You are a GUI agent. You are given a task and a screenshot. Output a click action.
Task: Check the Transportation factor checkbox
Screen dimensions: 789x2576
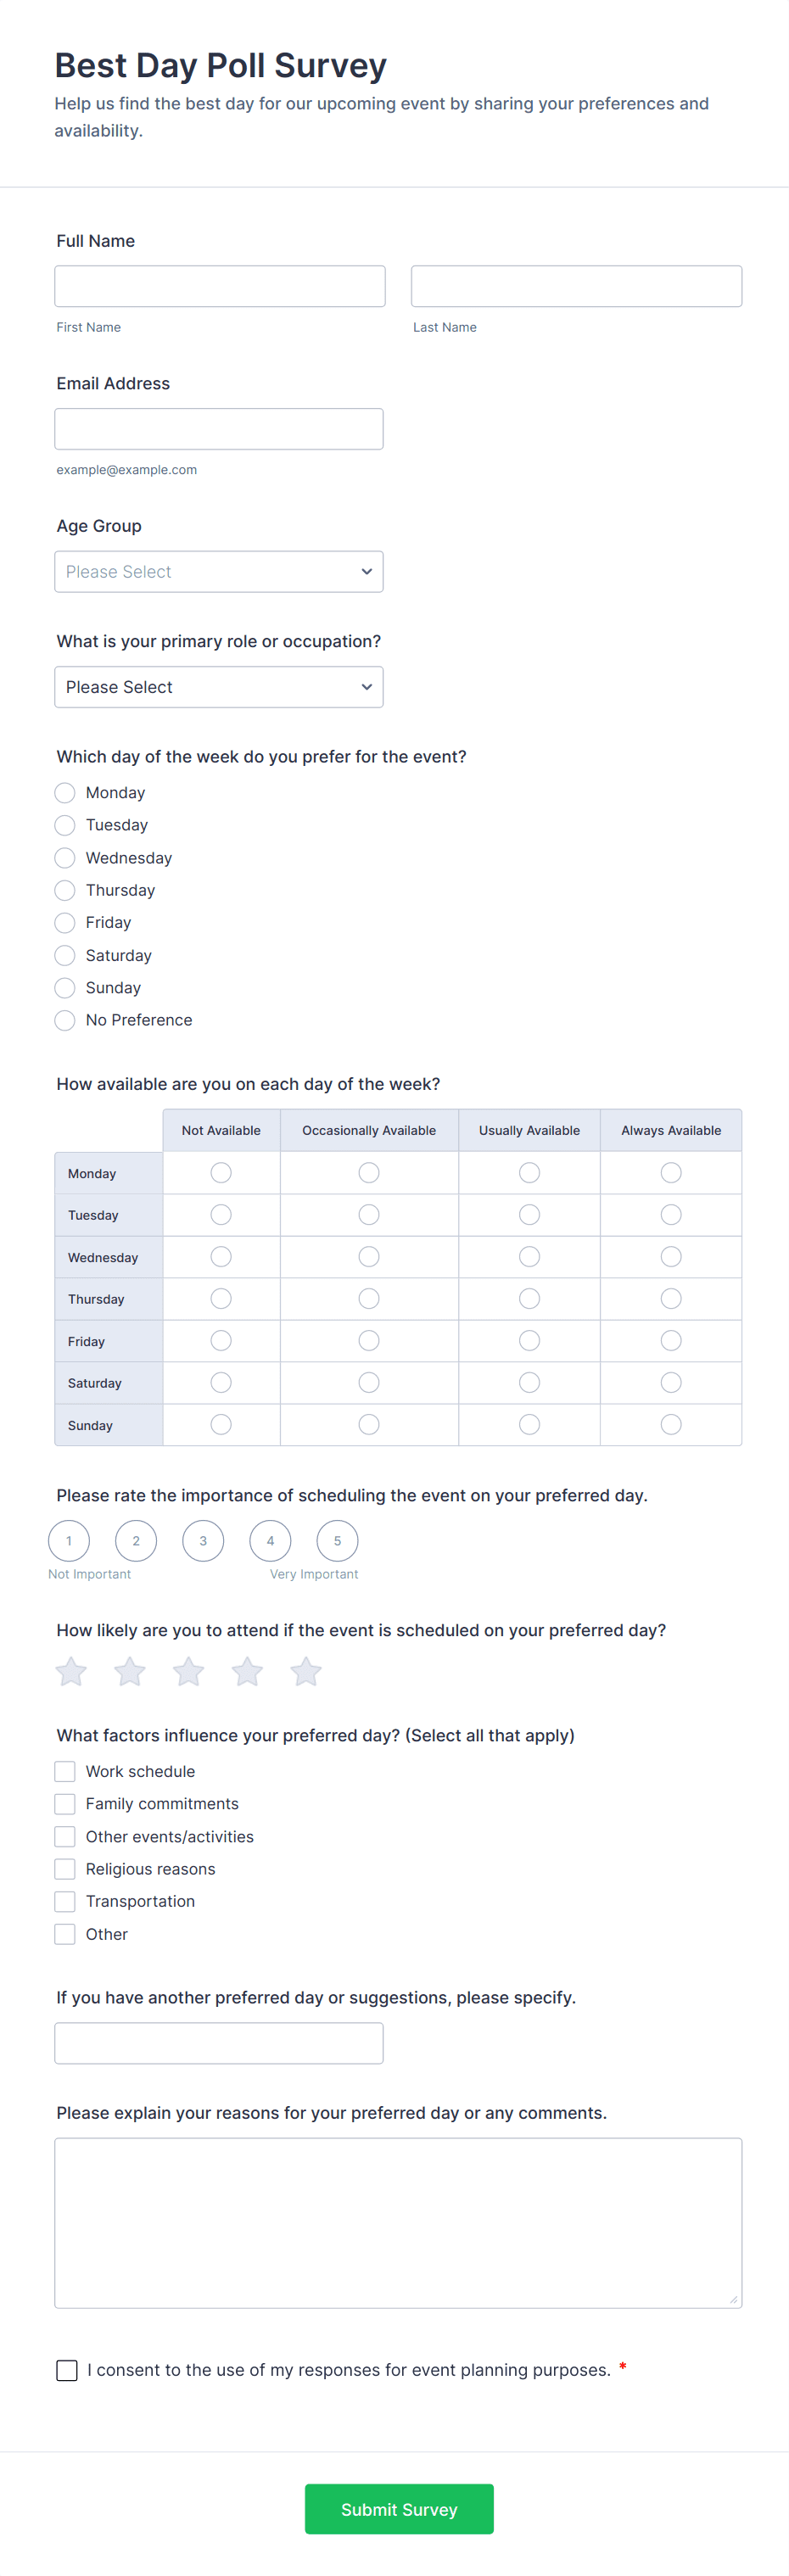[65, 1902]
